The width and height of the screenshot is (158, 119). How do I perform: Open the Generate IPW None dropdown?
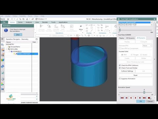click(x=147, y=46)
